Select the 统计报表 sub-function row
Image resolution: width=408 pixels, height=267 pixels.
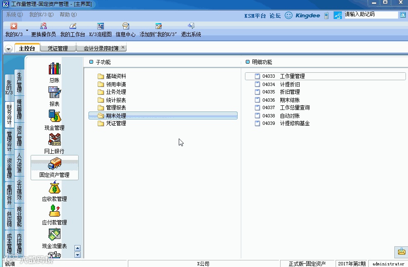(163, 100)
